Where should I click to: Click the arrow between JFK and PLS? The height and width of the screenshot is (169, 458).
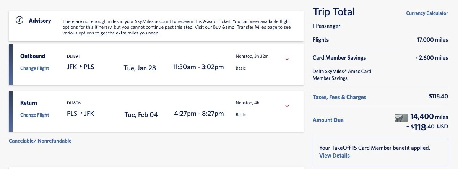pos(81,67)
